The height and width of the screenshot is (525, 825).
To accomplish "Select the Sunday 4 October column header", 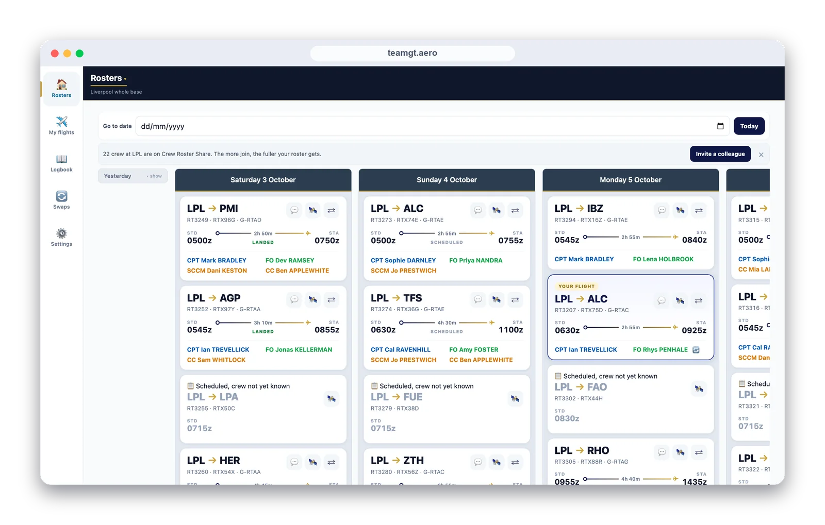I will tap(447, 180).
